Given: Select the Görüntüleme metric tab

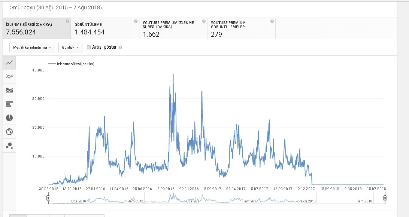Looking at the screenshot, I should [105, 28].
